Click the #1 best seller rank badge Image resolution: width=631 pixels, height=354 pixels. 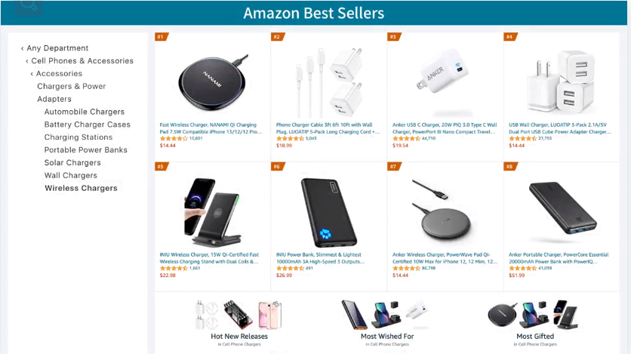[x=162, y=37]
